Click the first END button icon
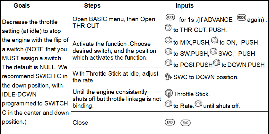This screenshot has height=134, width=269. click(x=169, y=122)
